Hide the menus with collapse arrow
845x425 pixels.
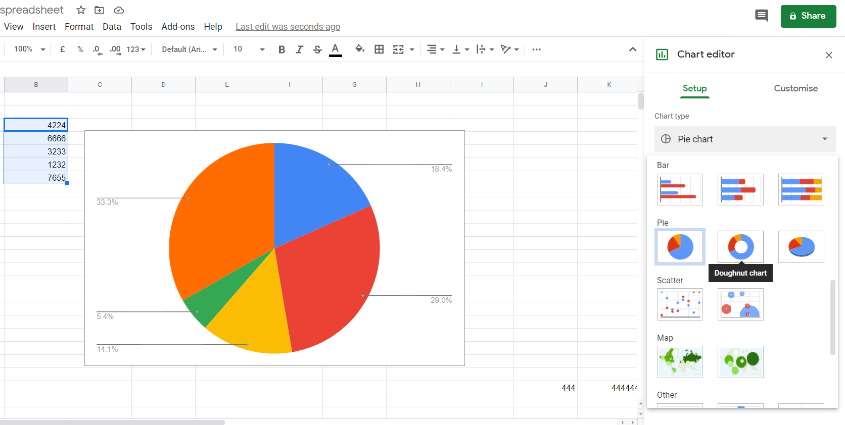[633, 49]
